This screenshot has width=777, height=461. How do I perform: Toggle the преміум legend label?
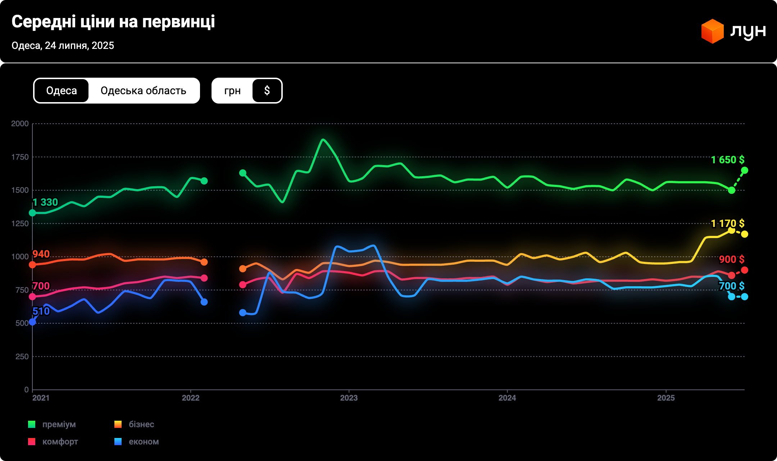(59, 424)
